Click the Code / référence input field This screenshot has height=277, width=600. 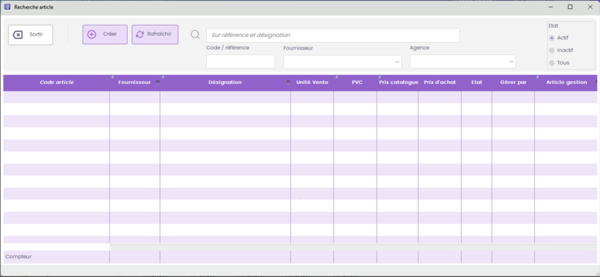[240, 61]
